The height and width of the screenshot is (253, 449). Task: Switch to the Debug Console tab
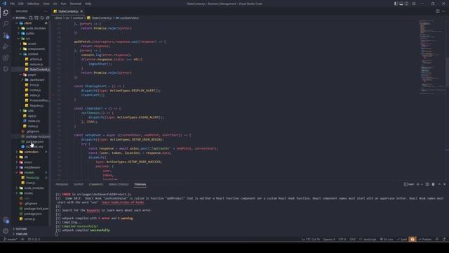[119, 184]
